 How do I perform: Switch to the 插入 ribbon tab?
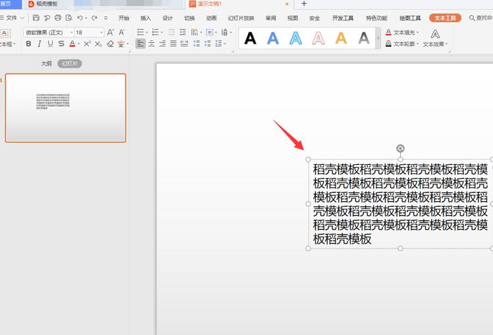tap(145, 18)
